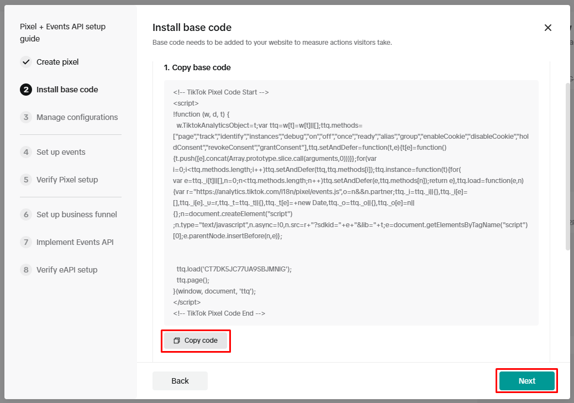Image resolution: width=574 pixels, height=403 pixels.
Task: Open Implement Events API step
Action: (75, 242)
